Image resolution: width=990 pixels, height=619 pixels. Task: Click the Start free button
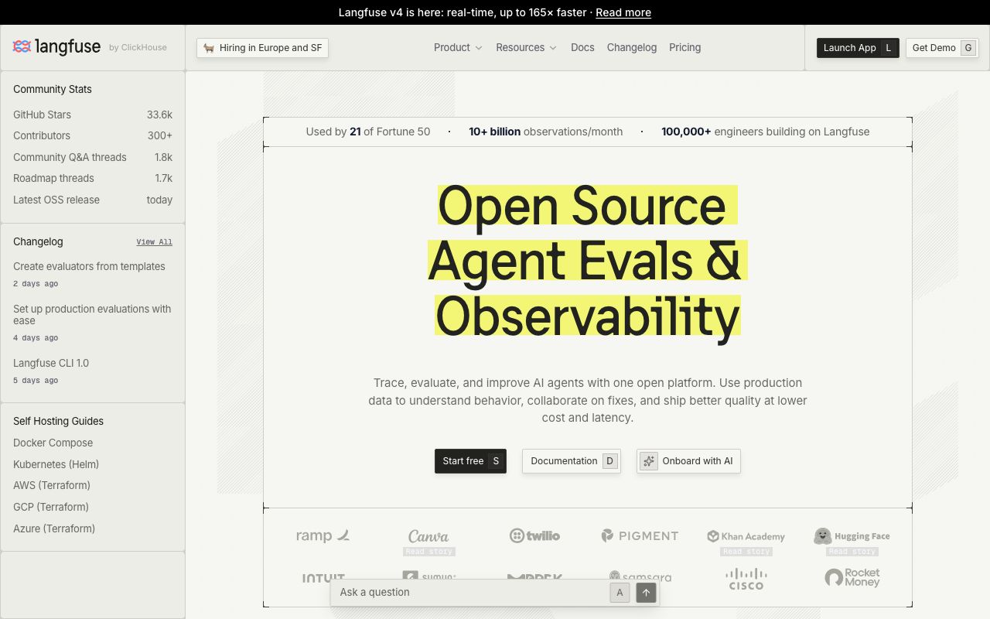470,461
